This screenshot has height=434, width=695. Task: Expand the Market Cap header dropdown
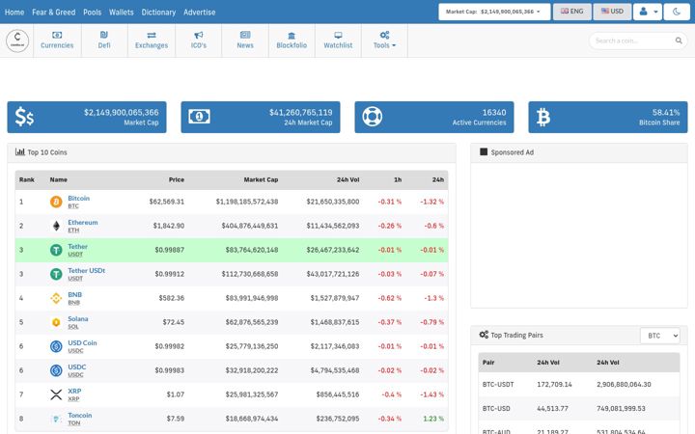point(494,12)
